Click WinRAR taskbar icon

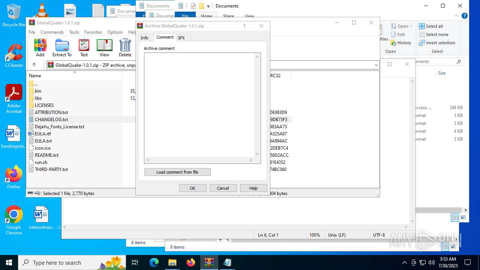pyautogui.click(x=209, y=262)
